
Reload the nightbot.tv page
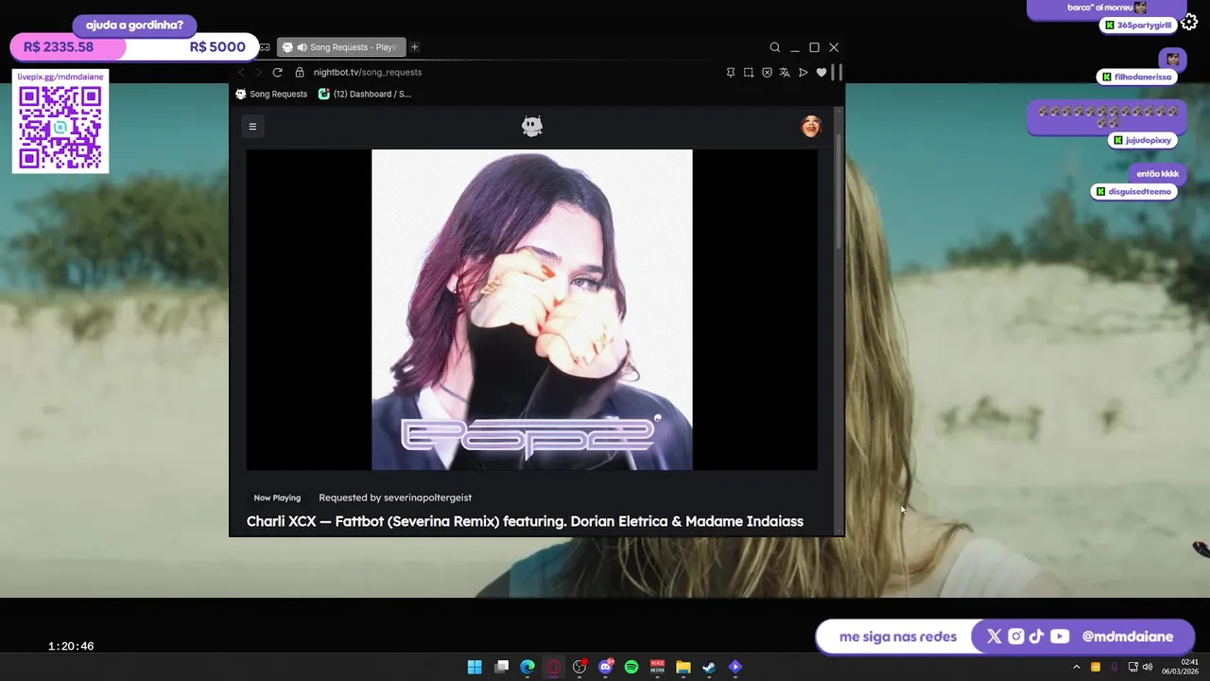[277, 72]
